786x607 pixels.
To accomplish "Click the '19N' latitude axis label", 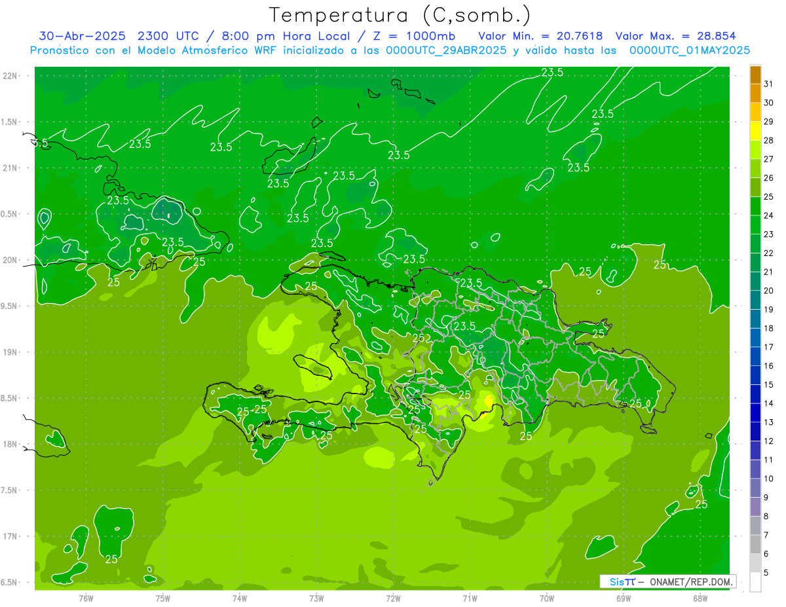I will 10,352.
